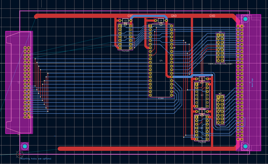Click the 'Mounting holes are optional' text

point(36,159)
